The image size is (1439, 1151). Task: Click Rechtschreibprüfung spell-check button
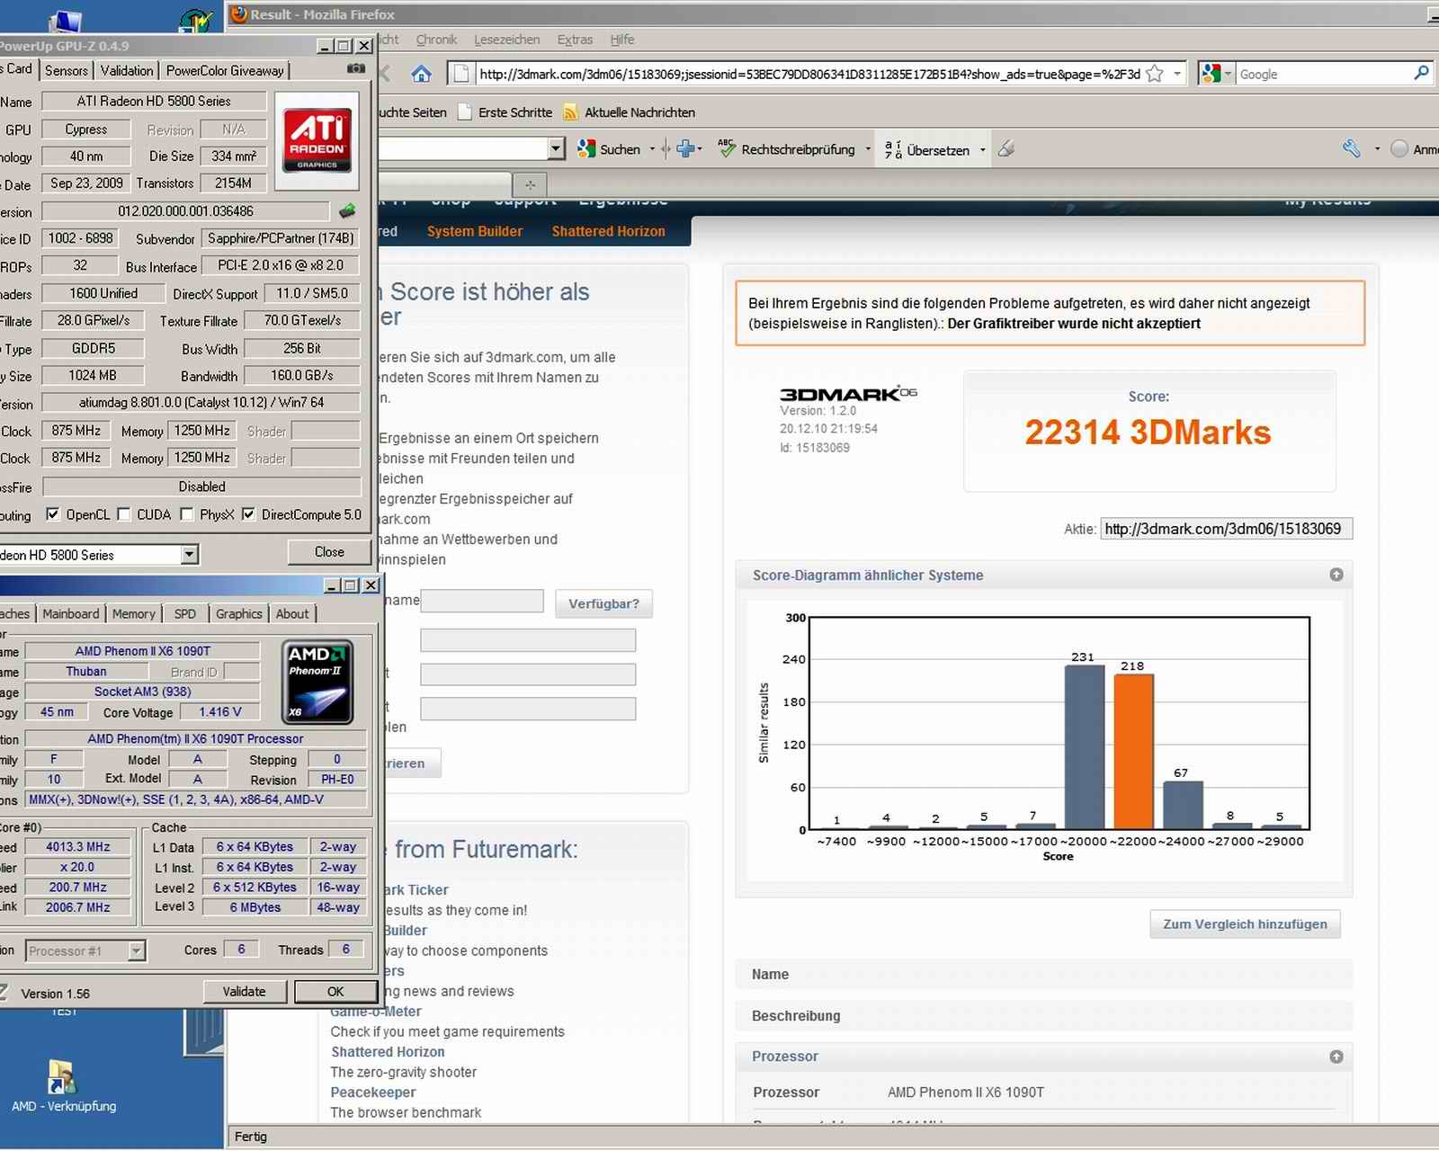tap(787, 149)
